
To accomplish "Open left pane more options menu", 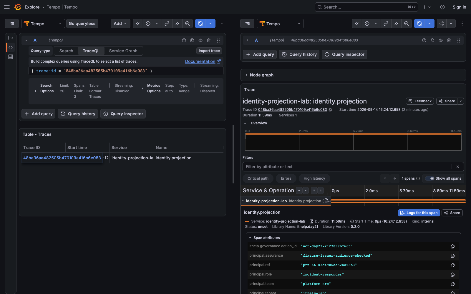I will coord(222,24).
